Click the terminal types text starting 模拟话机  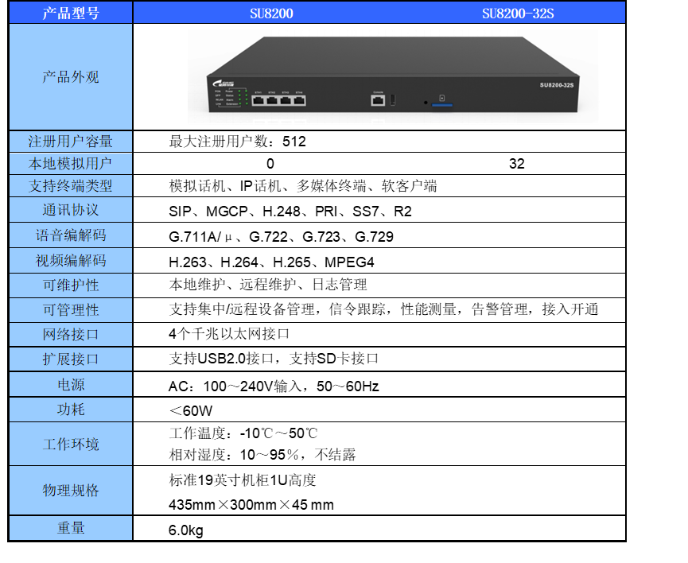pos(303,186)
